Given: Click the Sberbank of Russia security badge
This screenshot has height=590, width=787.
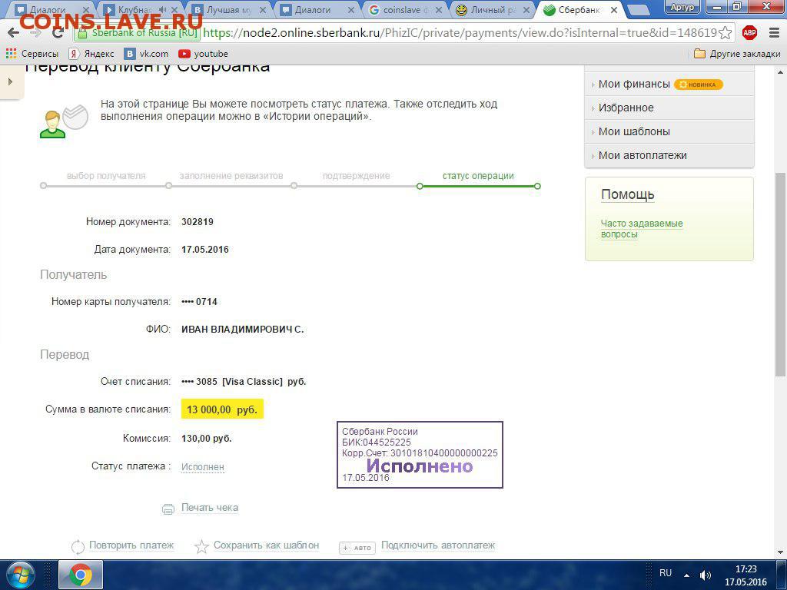Looking at the screenshot, I should click(138, 33).
